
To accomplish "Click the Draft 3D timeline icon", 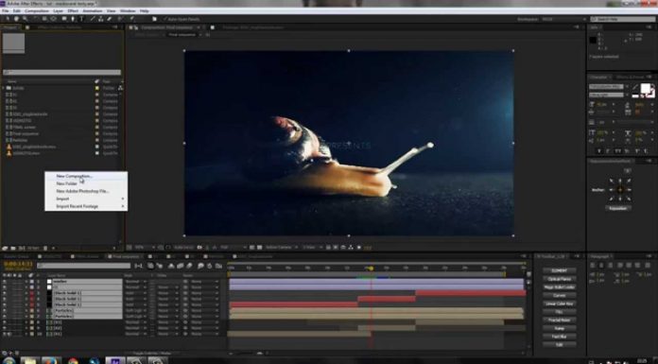I will click(160, 266).
